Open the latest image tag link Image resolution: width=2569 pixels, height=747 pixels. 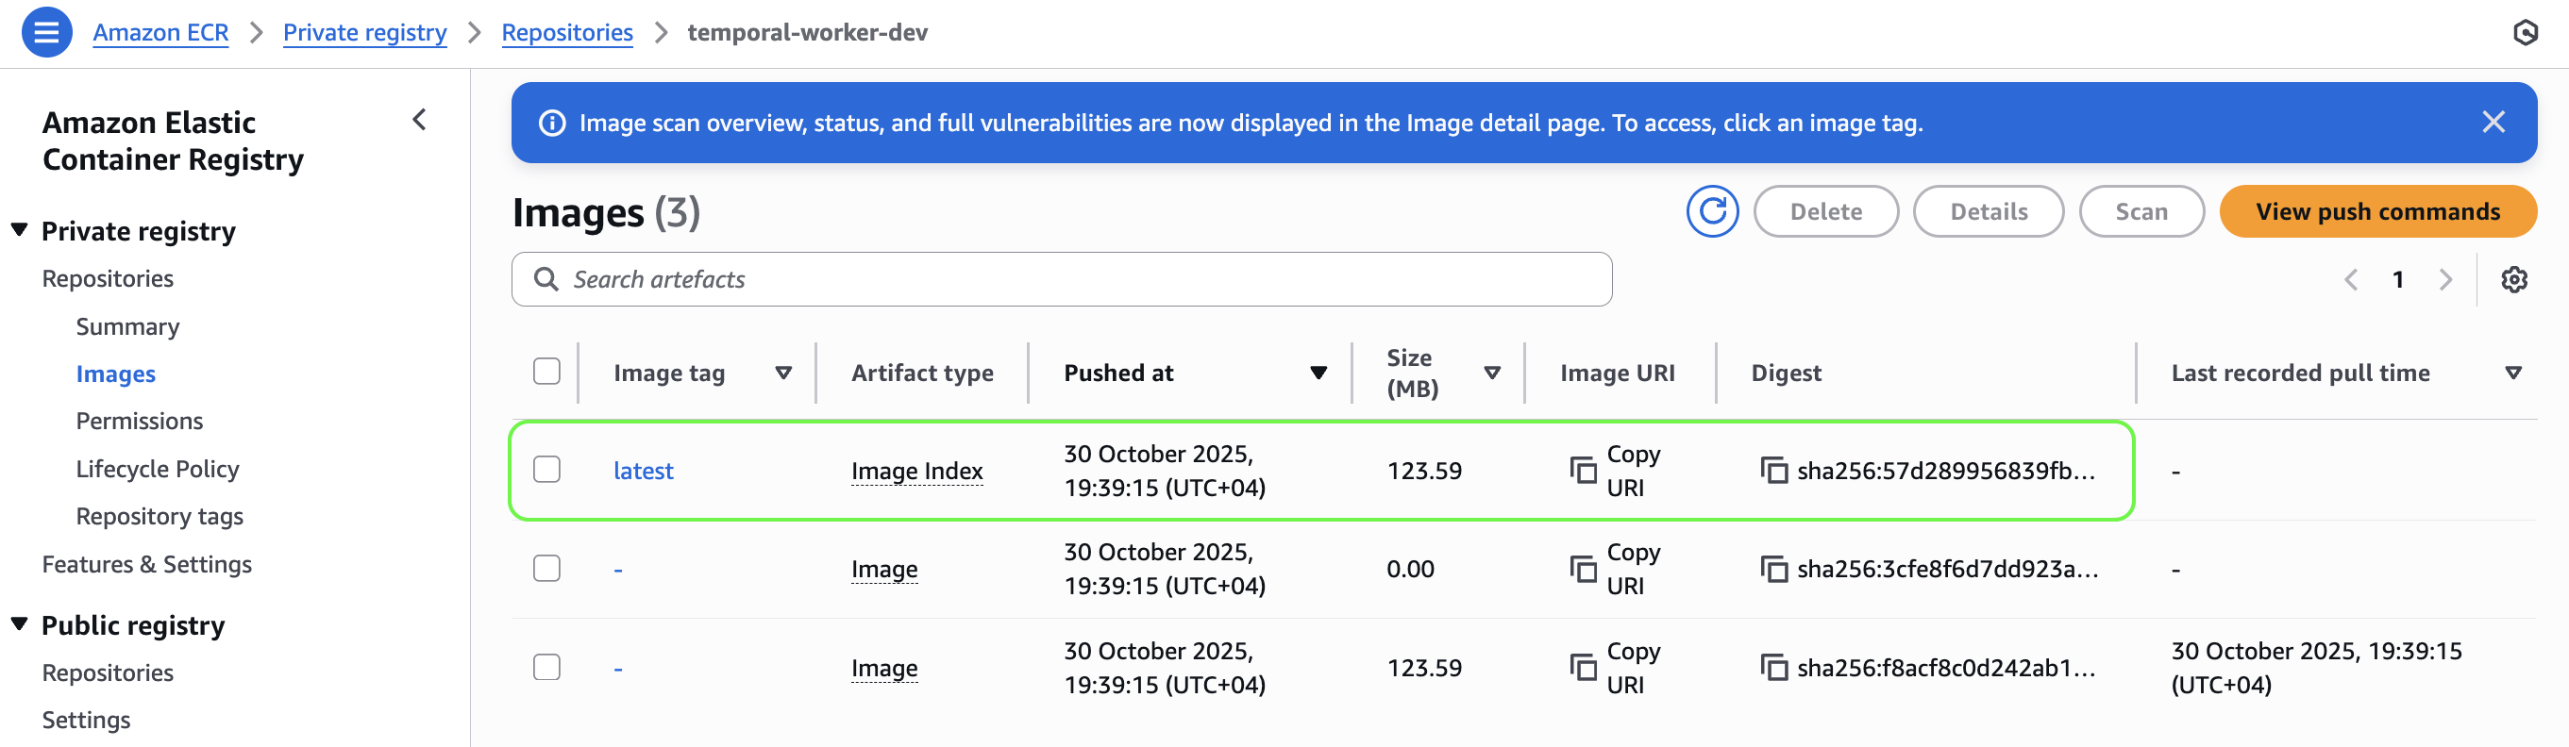tap(644, 470)
